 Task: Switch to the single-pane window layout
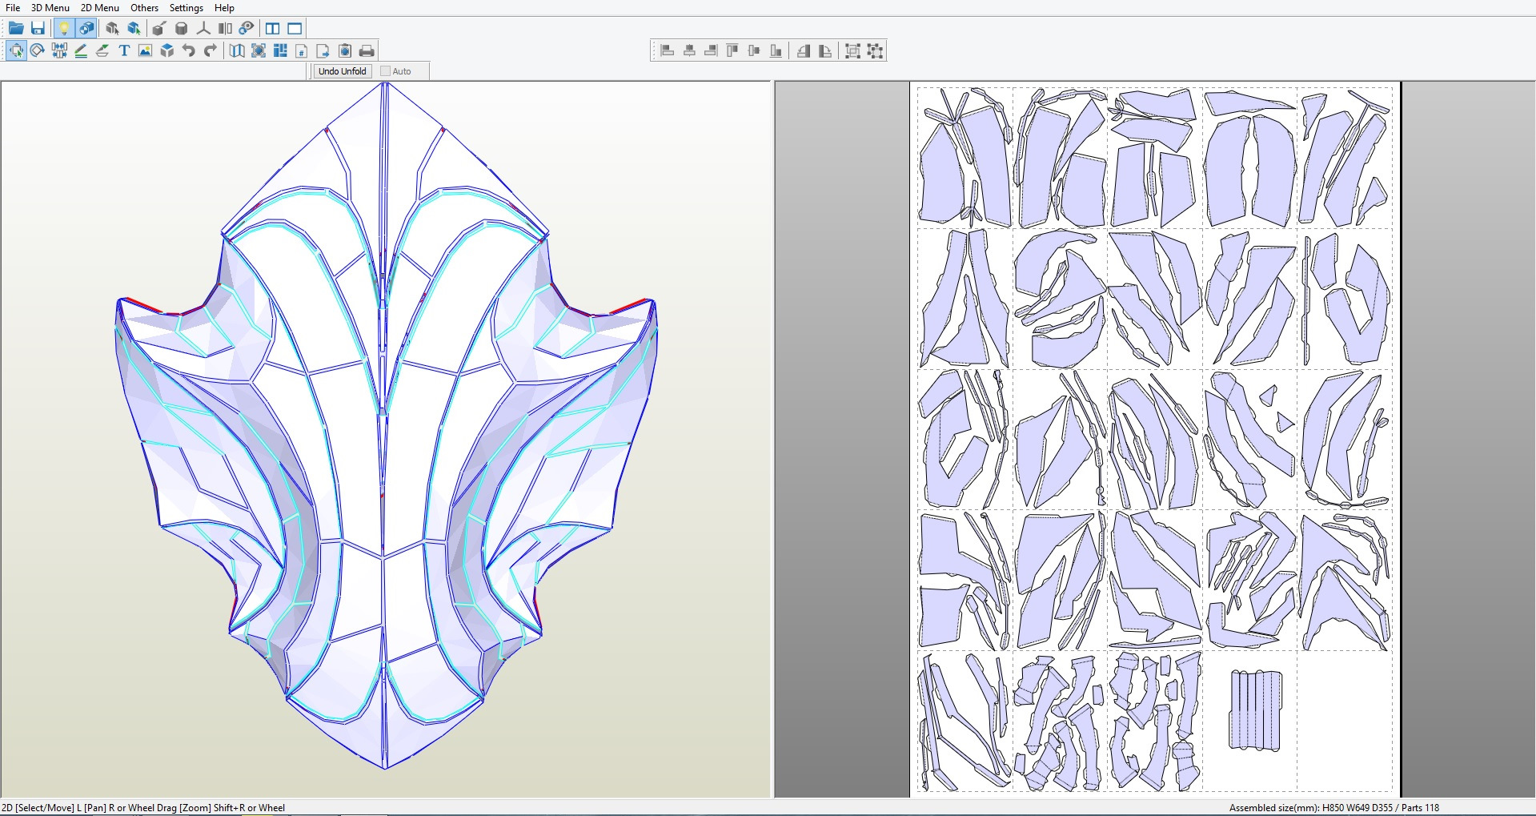coord(295,29)
